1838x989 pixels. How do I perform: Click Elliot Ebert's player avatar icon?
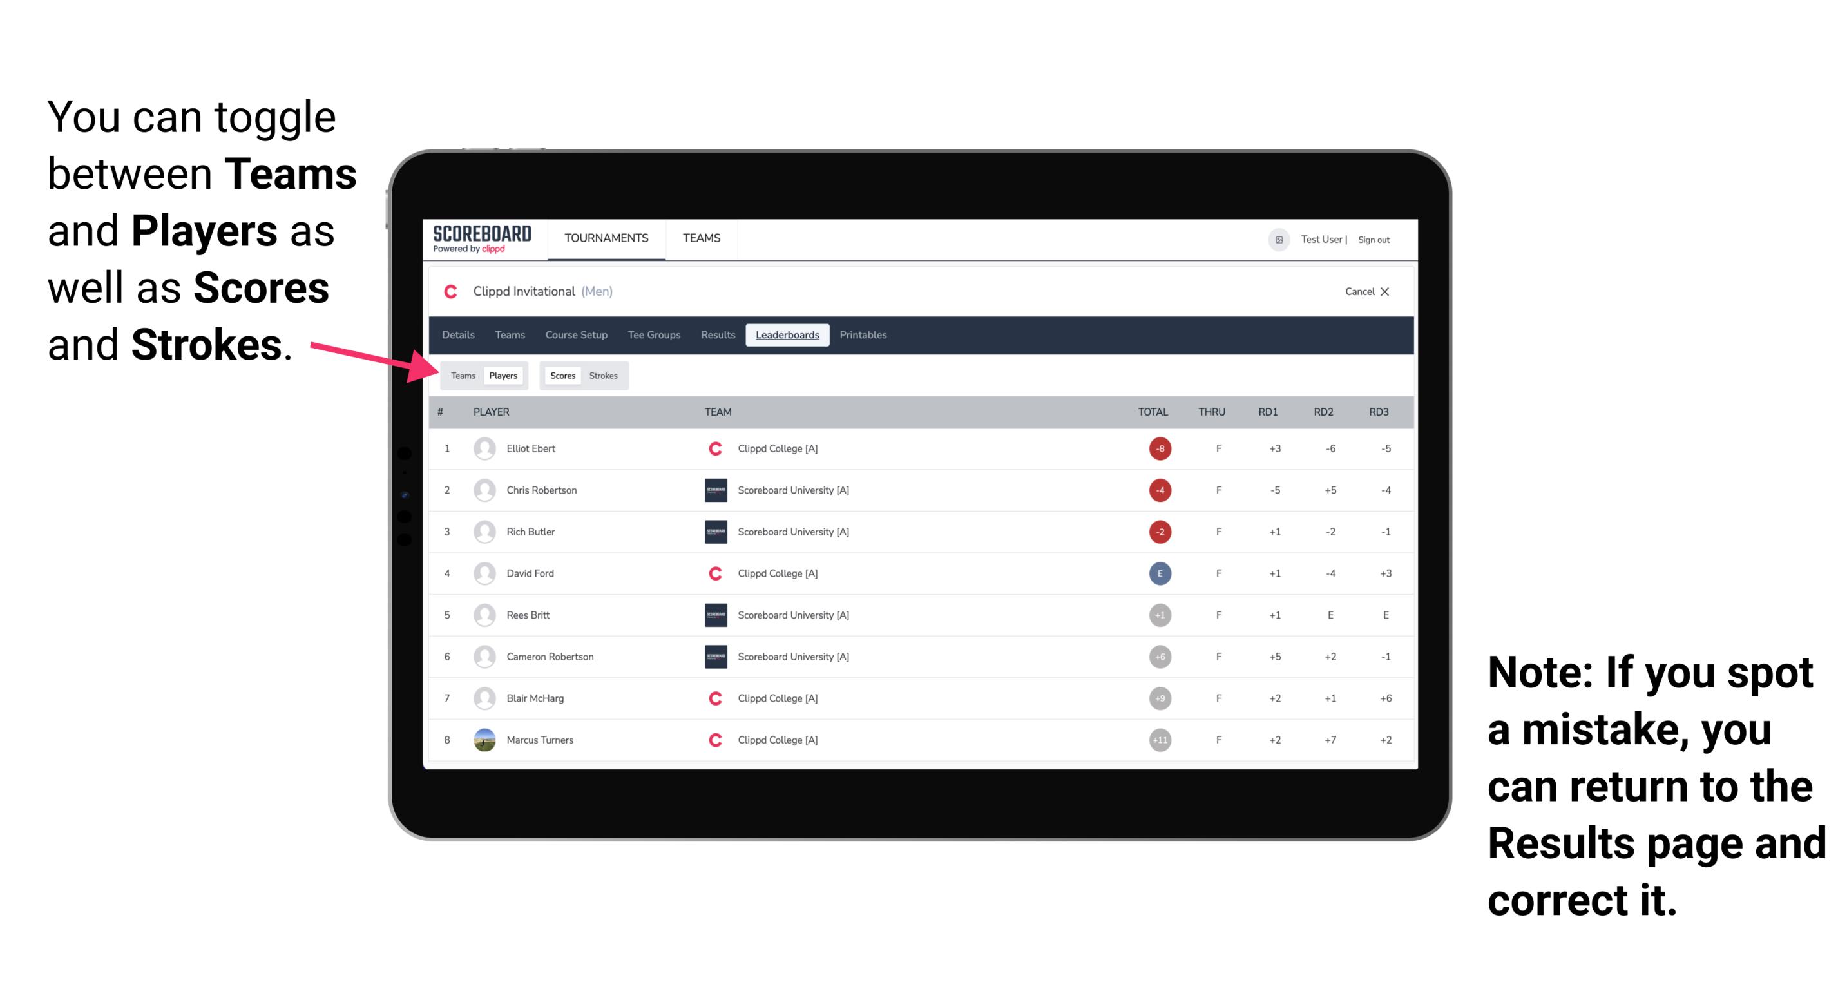coord(484,448)
